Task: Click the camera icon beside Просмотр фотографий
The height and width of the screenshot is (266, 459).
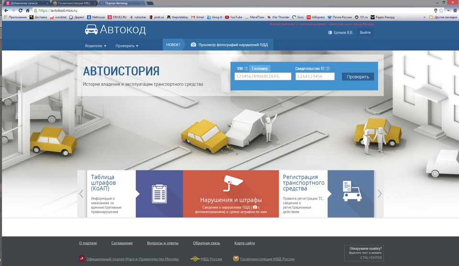Action: [193, 45]
